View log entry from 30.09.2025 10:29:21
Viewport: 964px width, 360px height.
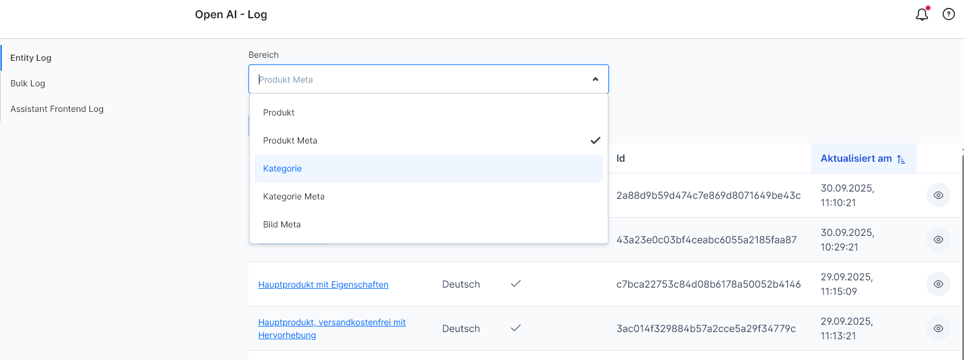point(938,240)
